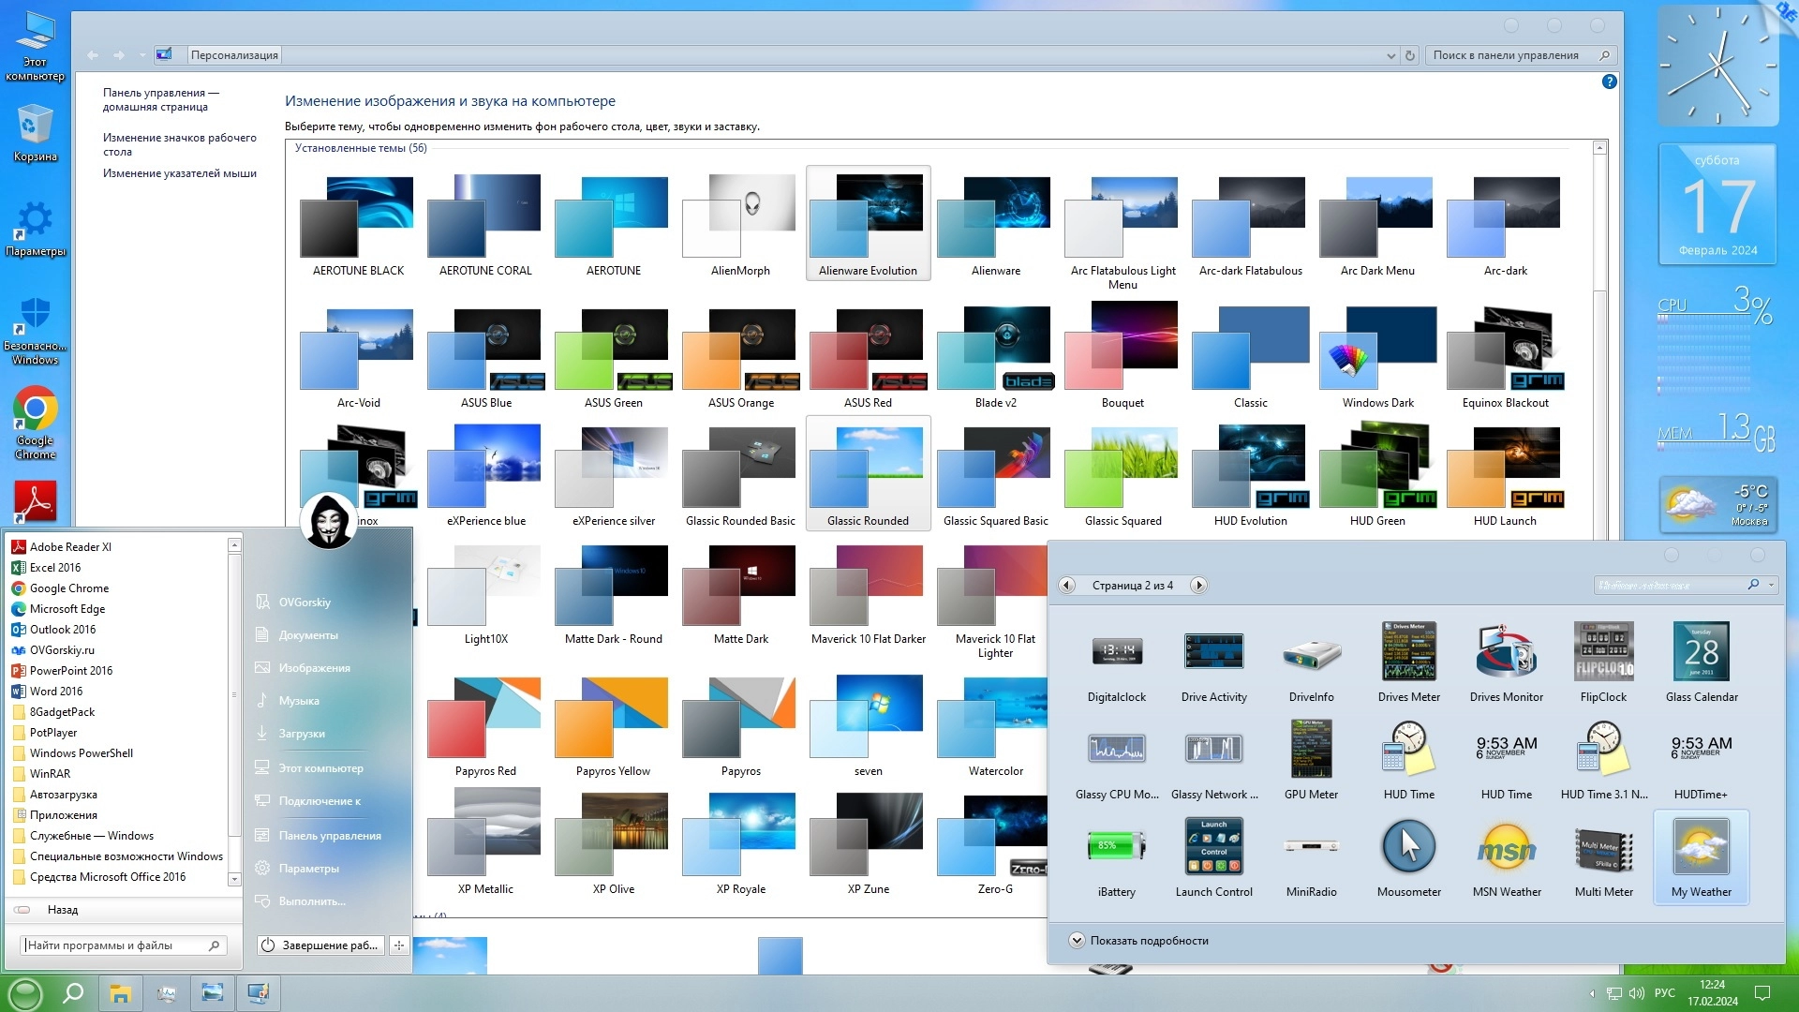Open the iBattery gadget

(1116, 848)
